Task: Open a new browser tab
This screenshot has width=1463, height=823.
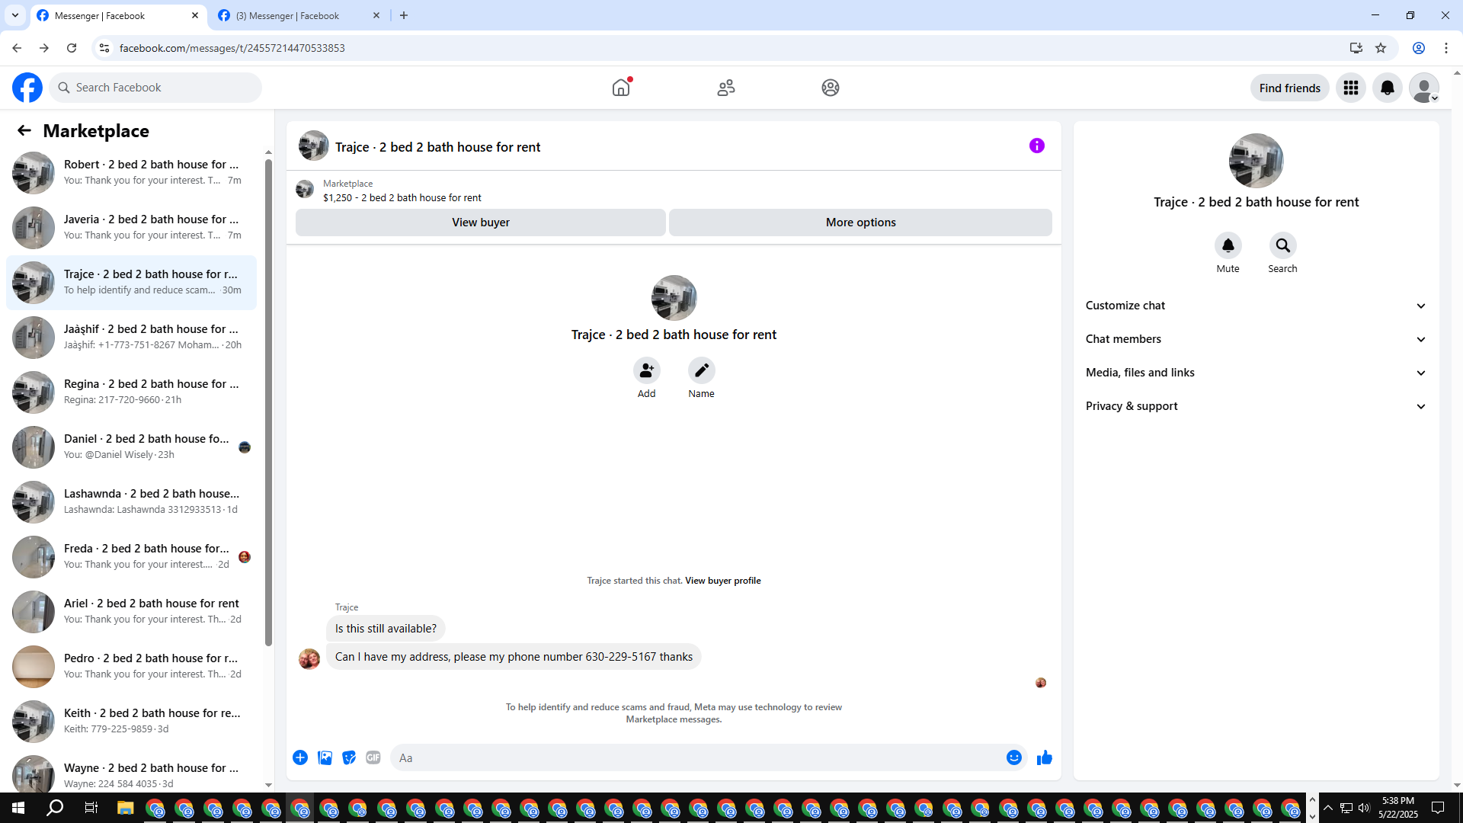Action: coord(404,15)
